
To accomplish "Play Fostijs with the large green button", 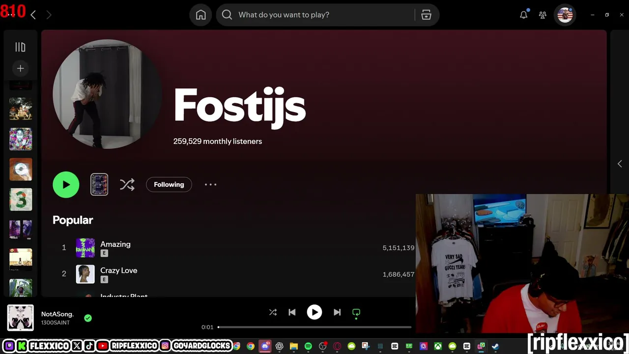I will 66,184.
